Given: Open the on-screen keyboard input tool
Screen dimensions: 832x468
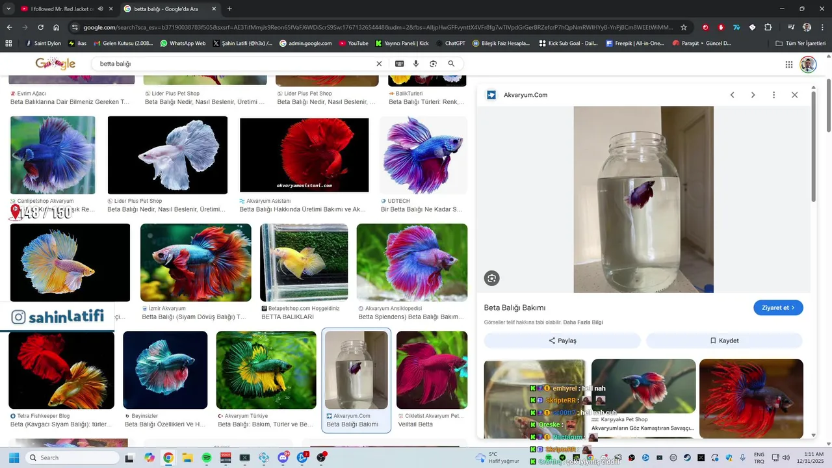Looking at the screenshot, I should pos(399,64).
